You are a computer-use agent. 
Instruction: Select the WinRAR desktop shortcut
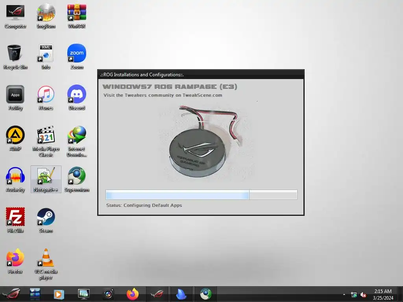77,16
